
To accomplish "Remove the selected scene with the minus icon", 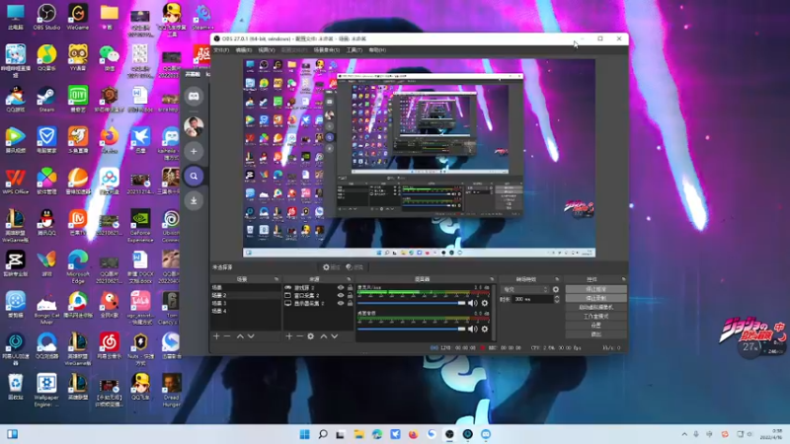I will tap(227, 336).
